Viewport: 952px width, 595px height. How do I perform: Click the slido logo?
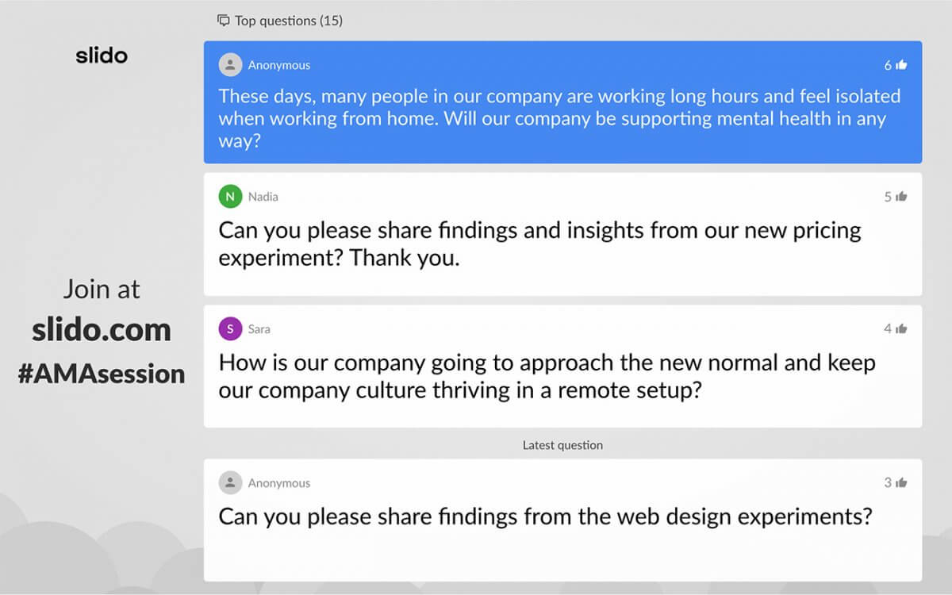point(102,55)
